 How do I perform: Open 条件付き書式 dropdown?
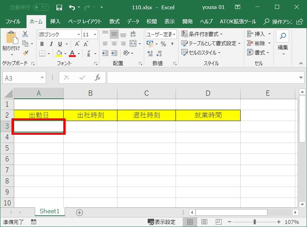point(202,34)
